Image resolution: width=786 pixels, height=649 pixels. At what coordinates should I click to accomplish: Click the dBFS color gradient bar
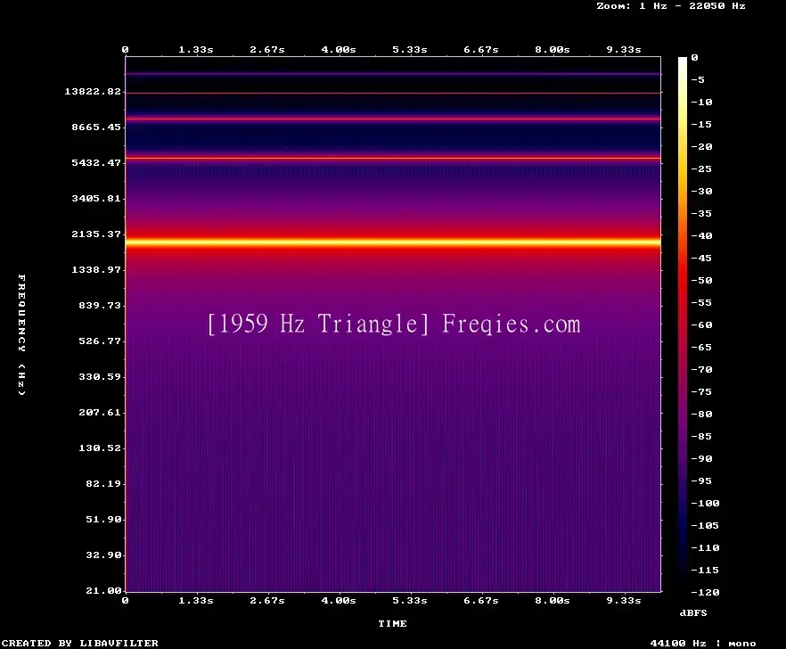(x=683, y=324)
